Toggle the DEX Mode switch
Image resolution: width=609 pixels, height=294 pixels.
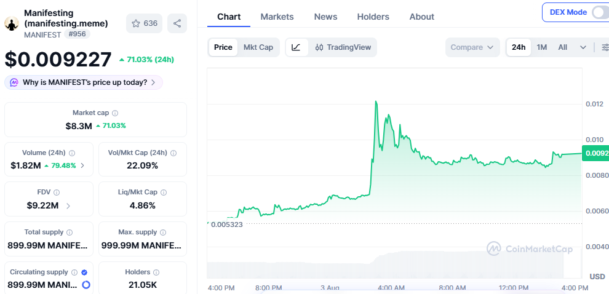[x=600, y=12]
